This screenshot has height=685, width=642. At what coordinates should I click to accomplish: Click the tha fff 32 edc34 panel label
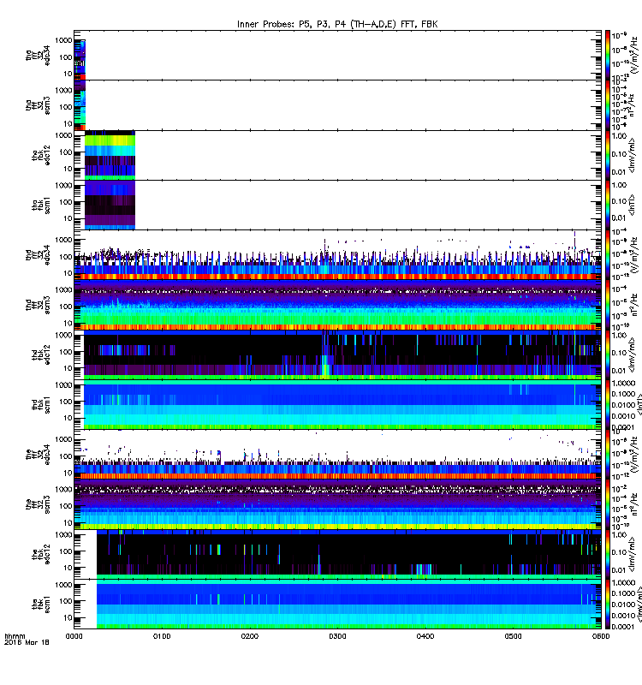(x=38, y=56)
